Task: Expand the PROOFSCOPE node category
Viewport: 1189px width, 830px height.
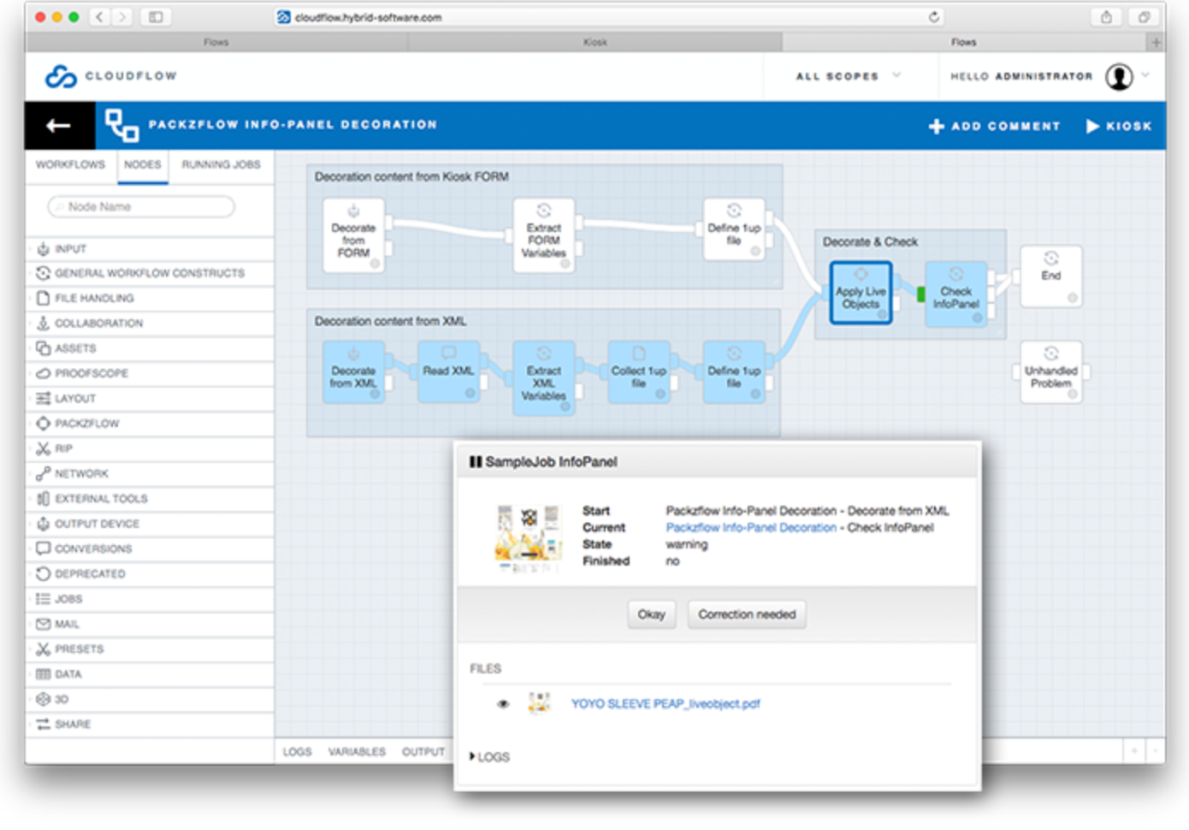Action: click(91, 373)
